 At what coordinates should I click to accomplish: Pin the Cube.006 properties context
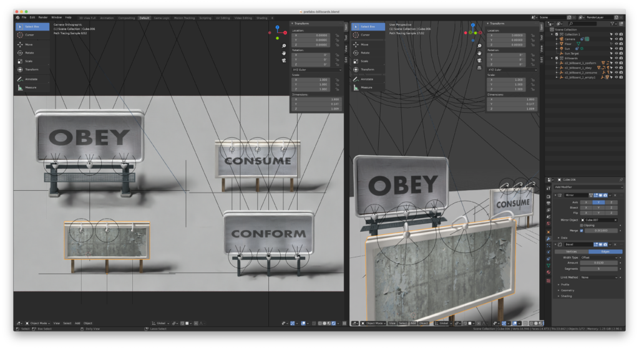coord(621,179)
